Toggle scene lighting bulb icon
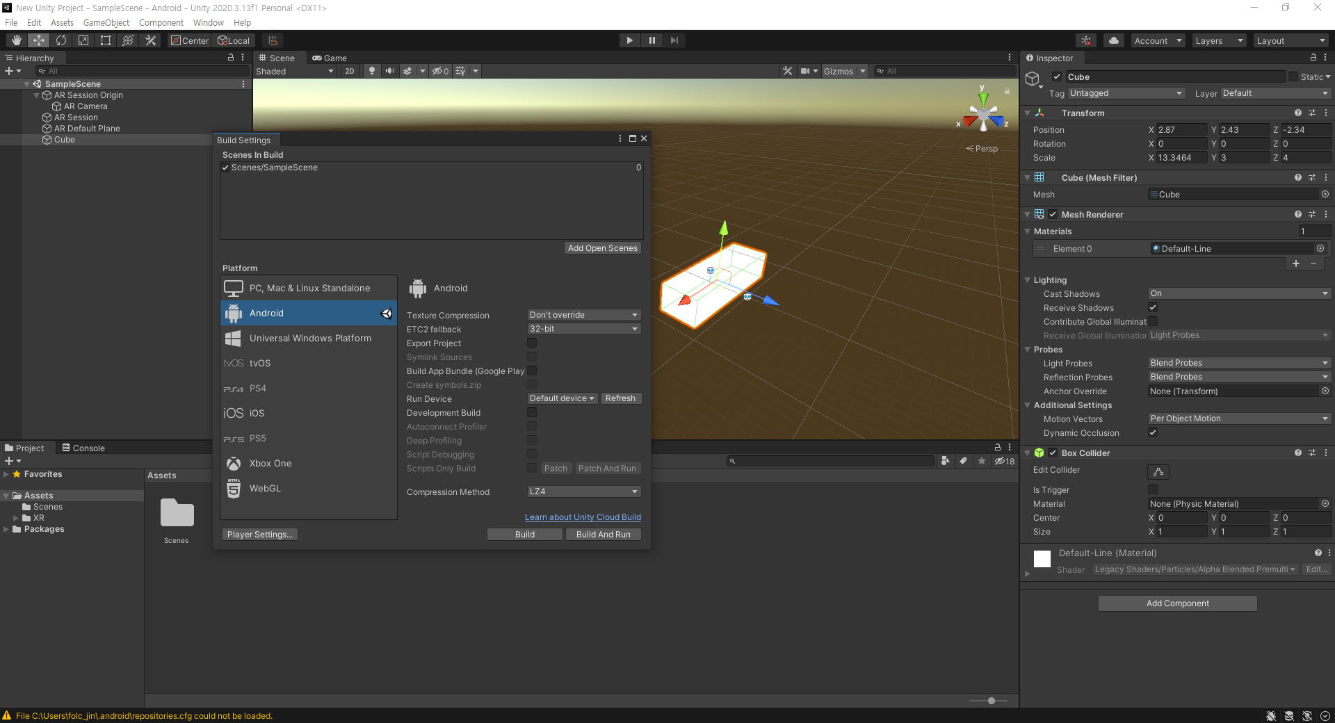 click(372, 71)
